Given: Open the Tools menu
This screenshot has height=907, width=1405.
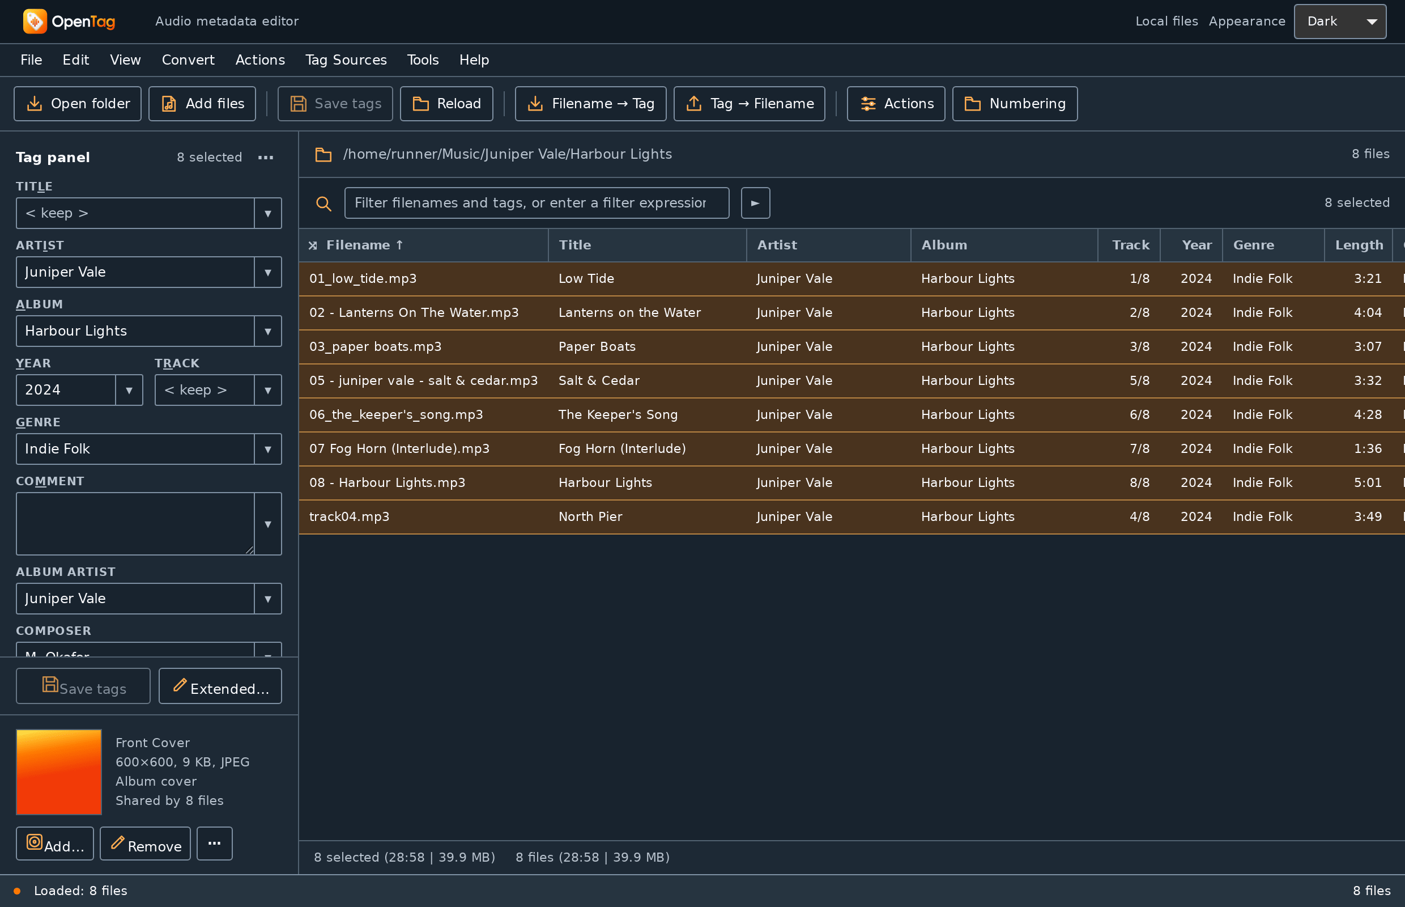Looking at the screenshot, I should 423,60.
